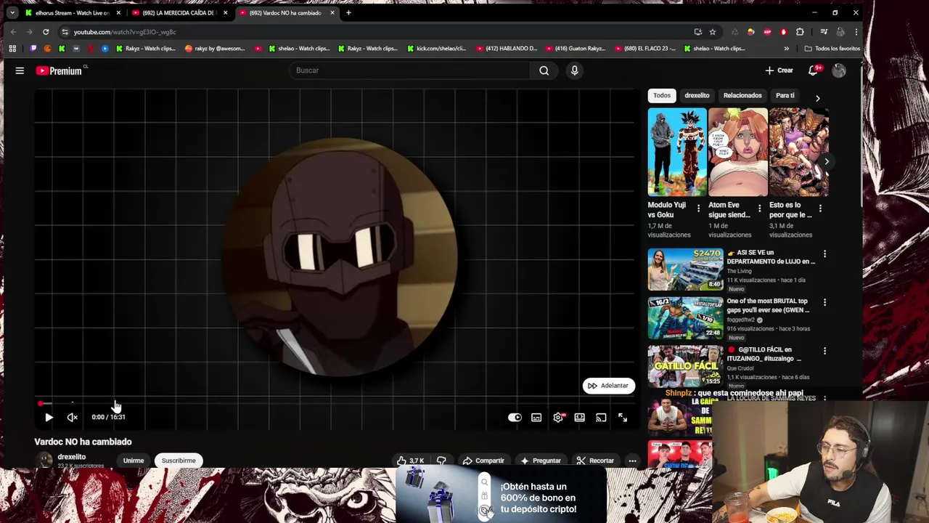The width and height of the screenshot is (929, 523).
Task: Open DEPARTAMENTO DE LUJO video thumbnail
Action: [x=686, y=269]
